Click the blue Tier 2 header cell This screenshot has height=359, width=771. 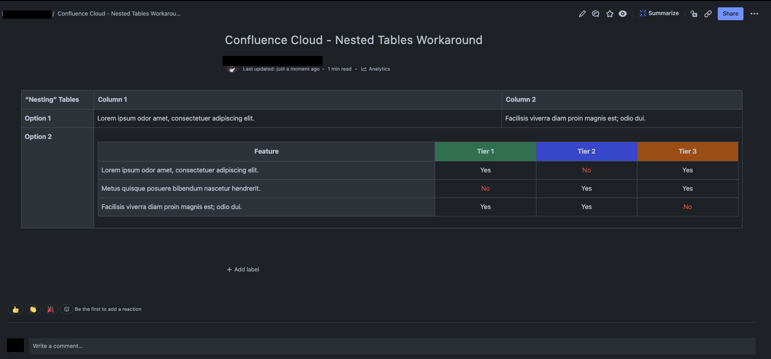587,151
